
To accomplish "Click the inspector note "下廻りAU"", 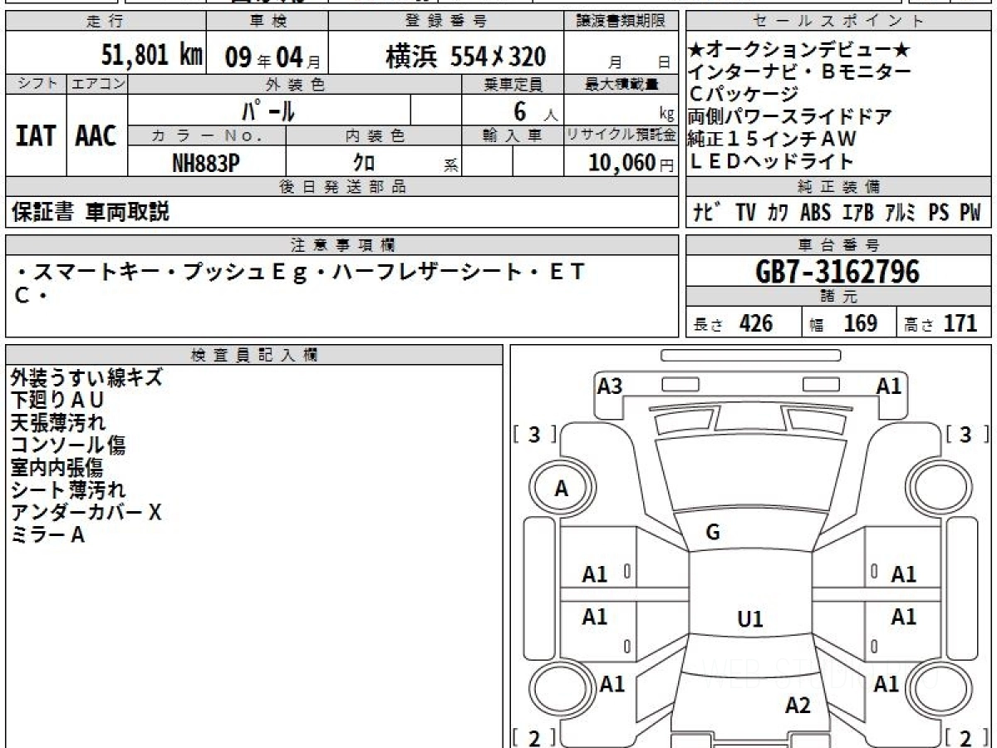I will [x=57, y=400].
